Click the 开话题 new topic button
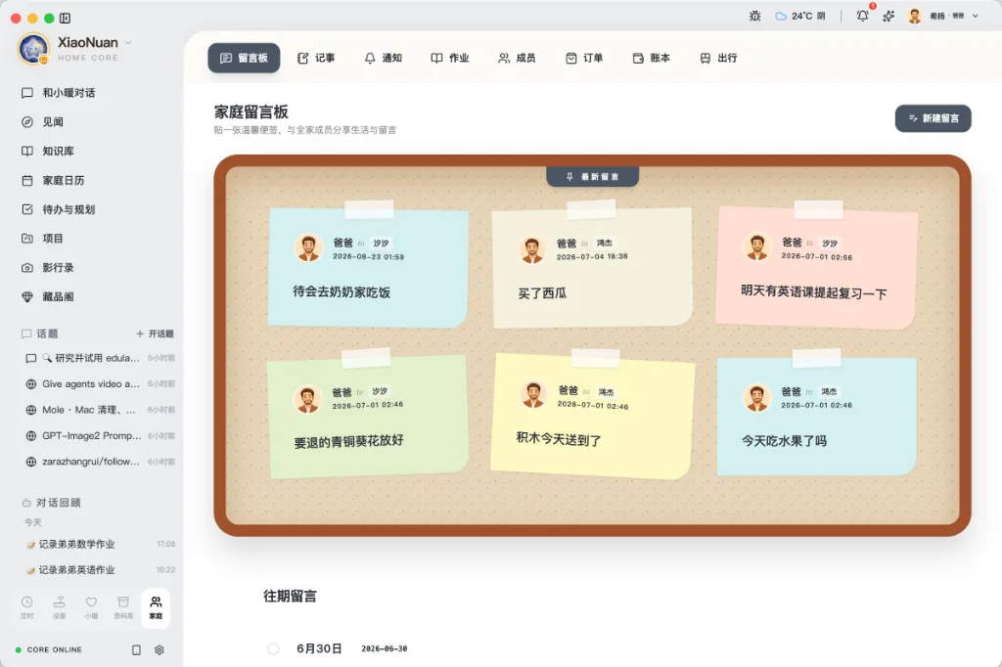 (155, 333)
